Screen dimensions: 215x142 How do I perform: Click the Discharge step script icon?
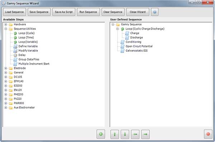(x=127, y=37)
